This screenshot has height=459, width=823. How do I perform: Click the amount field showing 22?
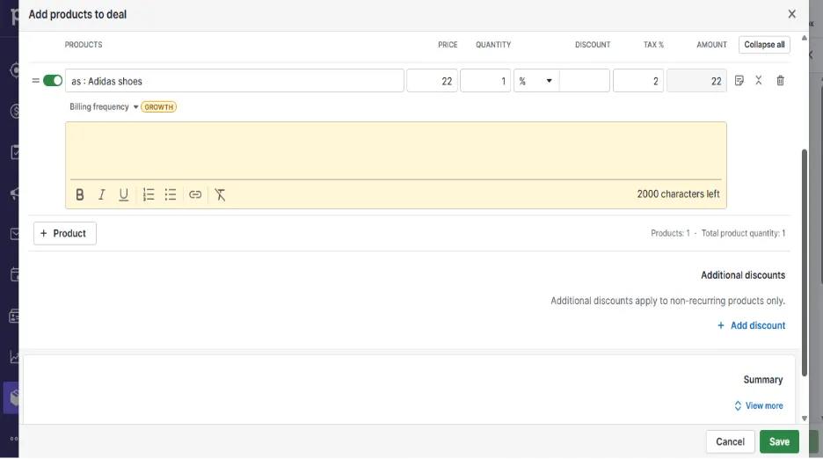click(696, 81)
